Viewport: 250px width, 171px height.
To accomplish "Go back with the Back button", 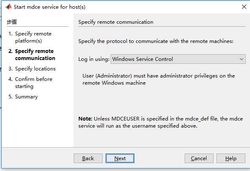I will [88, 158].
